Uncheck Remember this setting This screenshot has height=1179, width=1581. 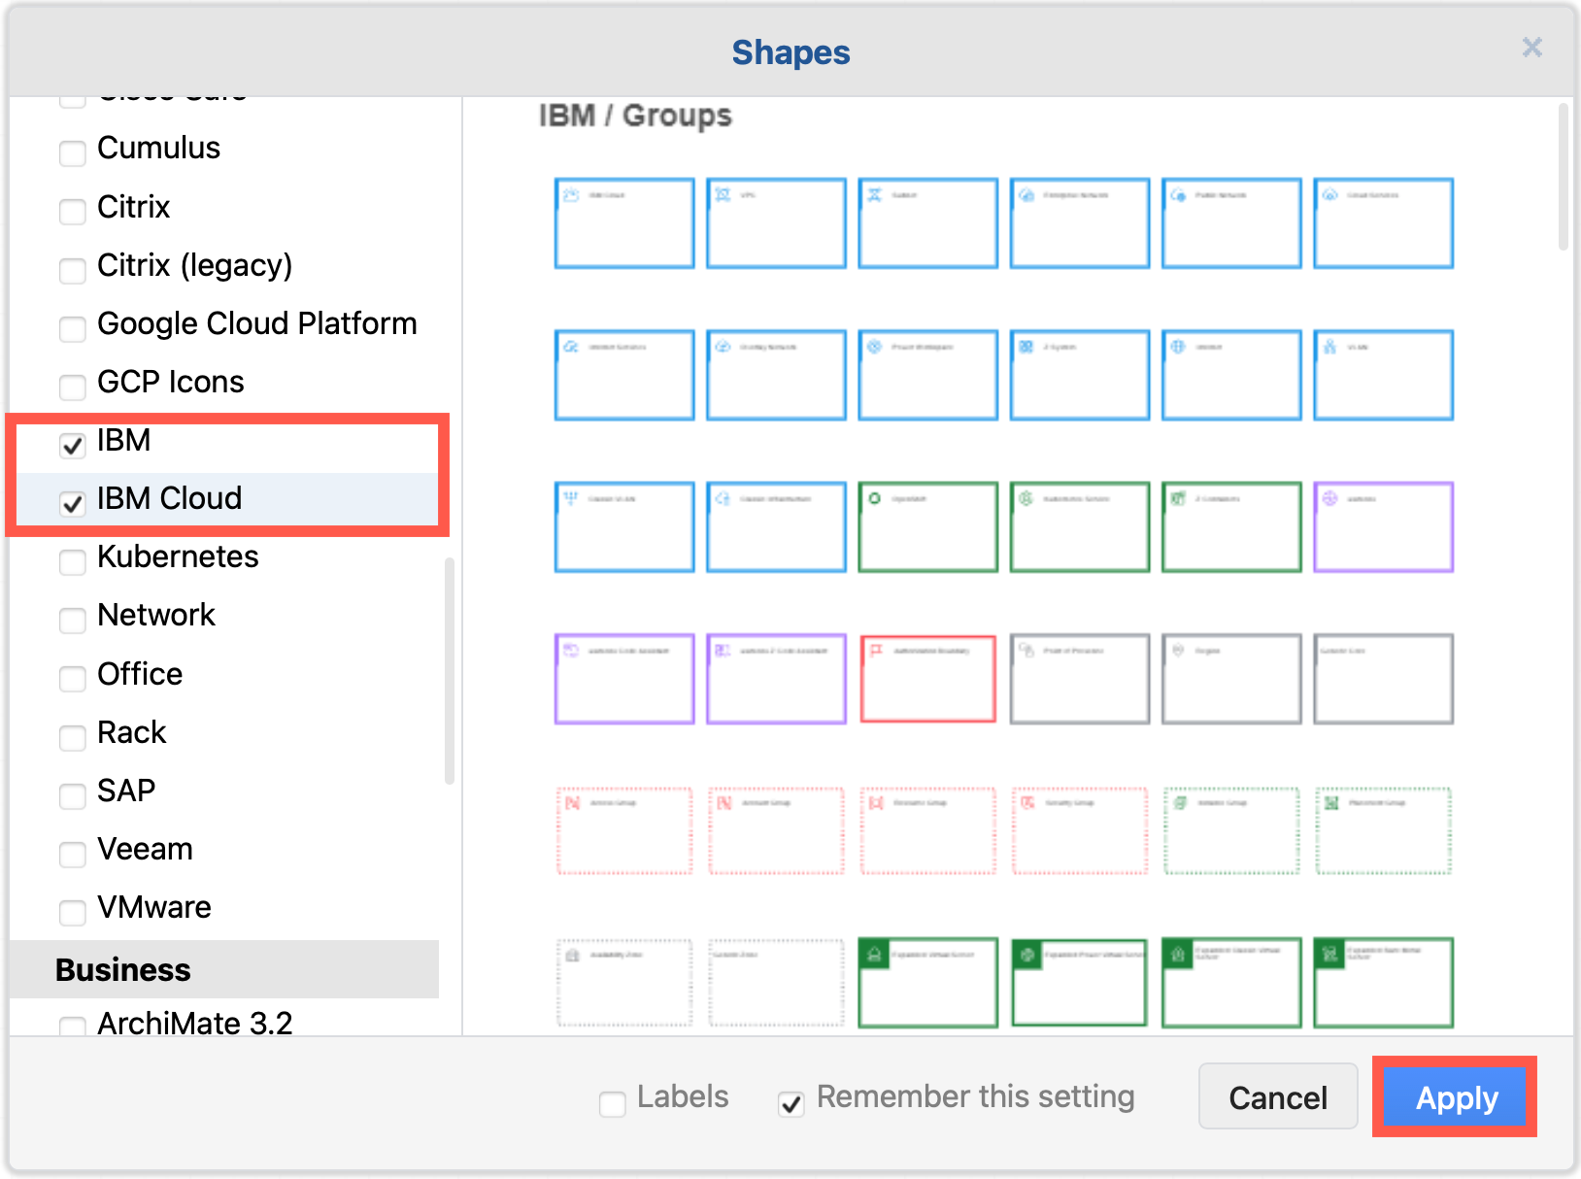click(x=790, y=1103)
